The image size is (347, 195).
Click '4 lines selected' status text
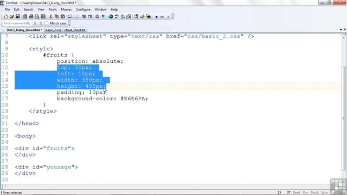click(11, 193)
